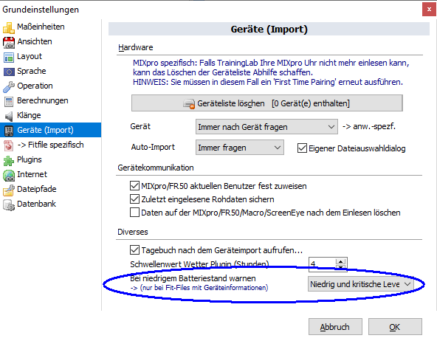The width and height of the screenshot is (437, 341).
Task: Open the Datenbank settings entry
Action: [x=36, y=204]
